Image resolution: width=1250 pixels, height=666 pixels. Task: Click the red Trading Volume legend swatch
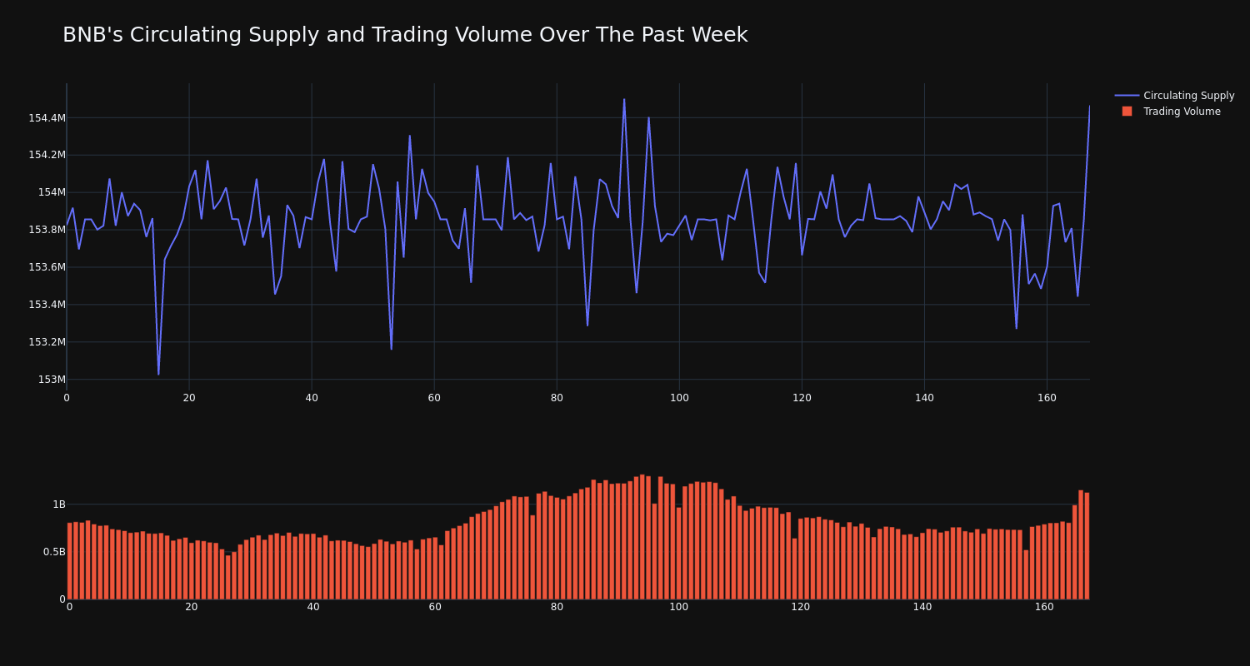(x=1127, y=112)
